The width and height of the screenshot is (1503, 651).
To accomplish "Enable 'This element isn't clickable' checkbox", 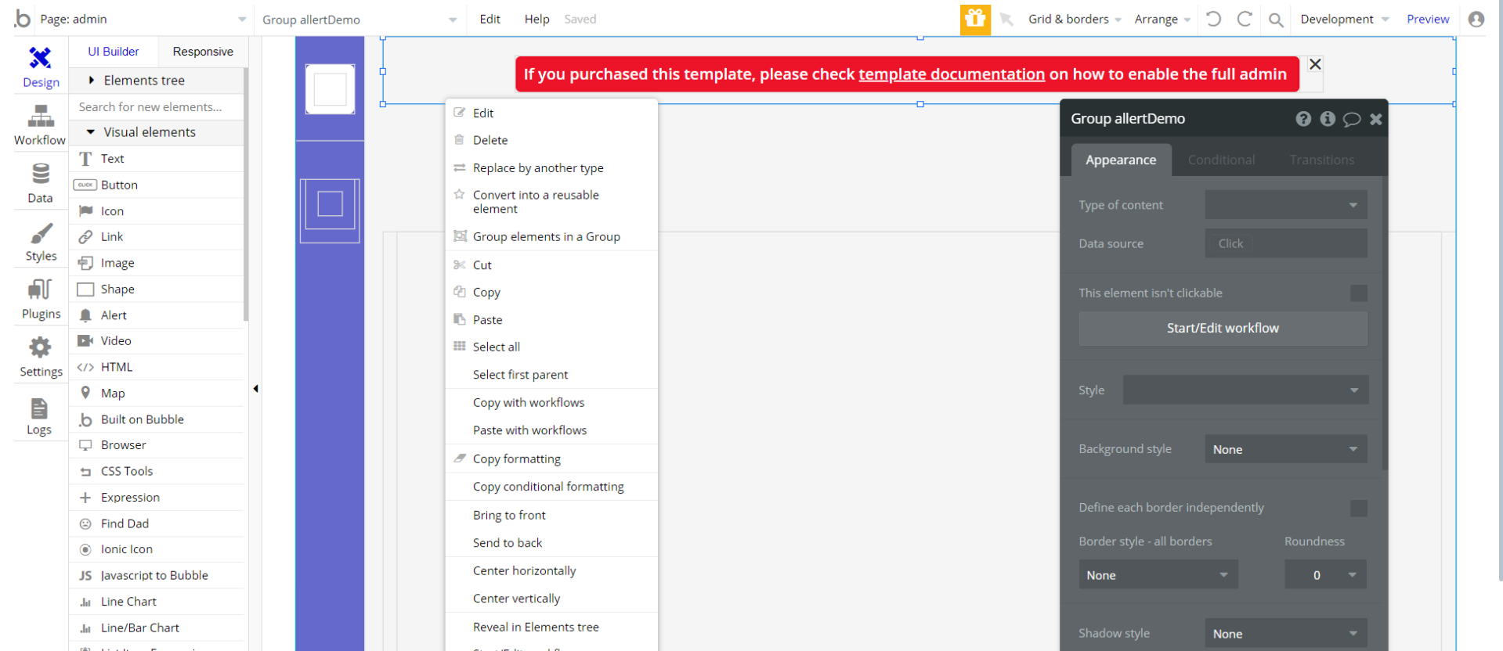I will 1359,293.
